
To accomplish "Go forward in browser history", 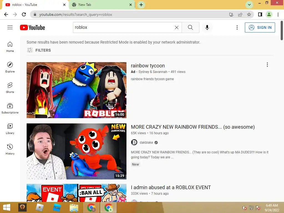I will pos(15,14).
